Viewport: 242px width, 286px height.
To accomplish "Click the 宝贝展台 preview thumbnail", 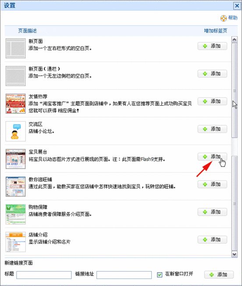I will point(15,159).
